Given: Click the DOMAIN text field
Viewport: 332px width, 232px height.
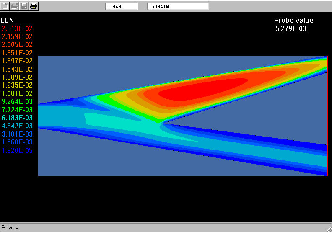Looking at the screenshot, I should coord(178,7).
